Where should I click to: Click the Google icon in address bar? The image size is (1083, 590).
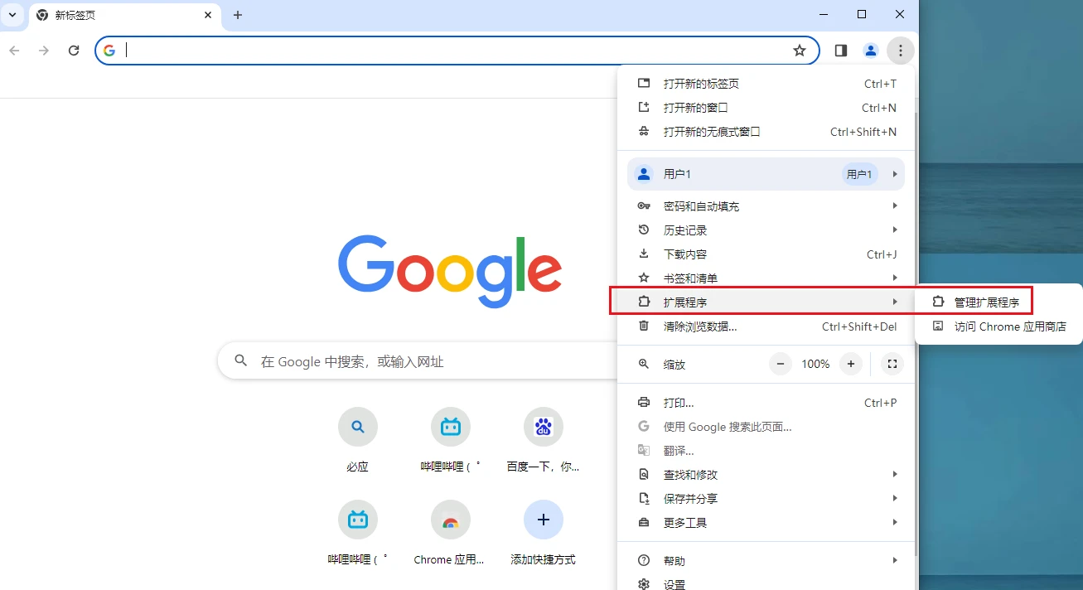pyautogui.click(x=109, y=51)
